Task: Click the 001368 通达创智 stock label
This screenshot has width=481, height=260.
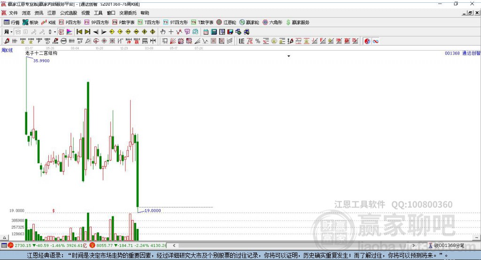Action: [x=463, y=53]
